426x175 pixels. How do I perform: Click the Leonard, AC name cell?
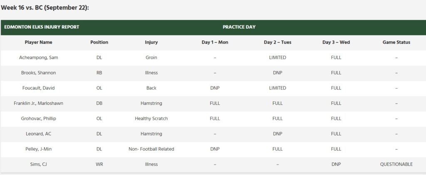[x=39, y=134]
